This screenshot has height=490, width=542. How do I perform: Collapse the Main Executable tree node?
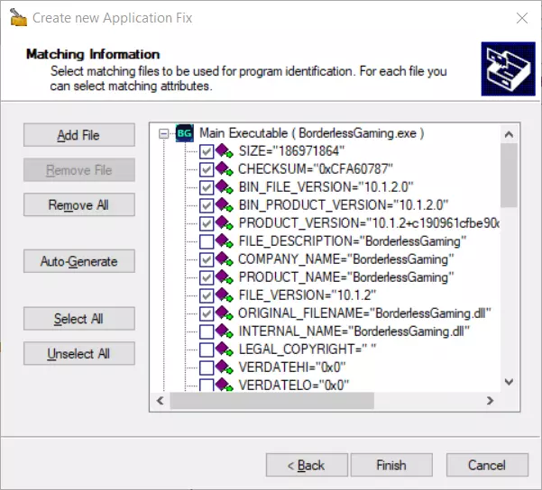click(164, 133)
